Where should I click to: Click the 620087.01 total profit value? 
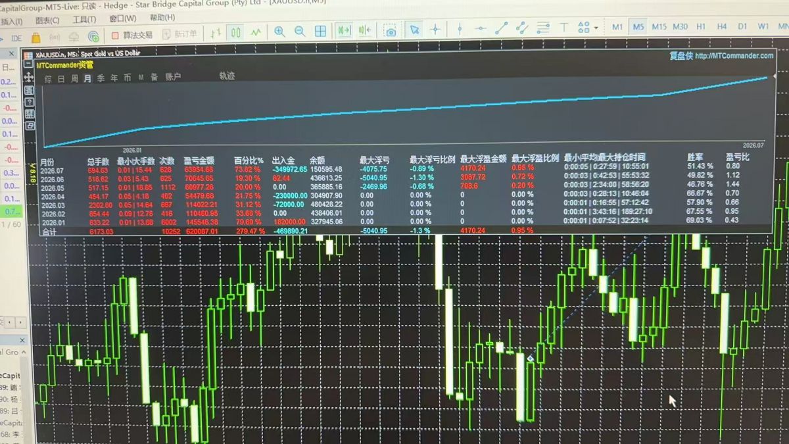coord(201,232)
